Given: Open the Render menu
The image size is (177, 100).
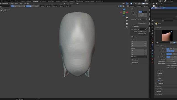Looking at the screenshot, I should 6,1.
